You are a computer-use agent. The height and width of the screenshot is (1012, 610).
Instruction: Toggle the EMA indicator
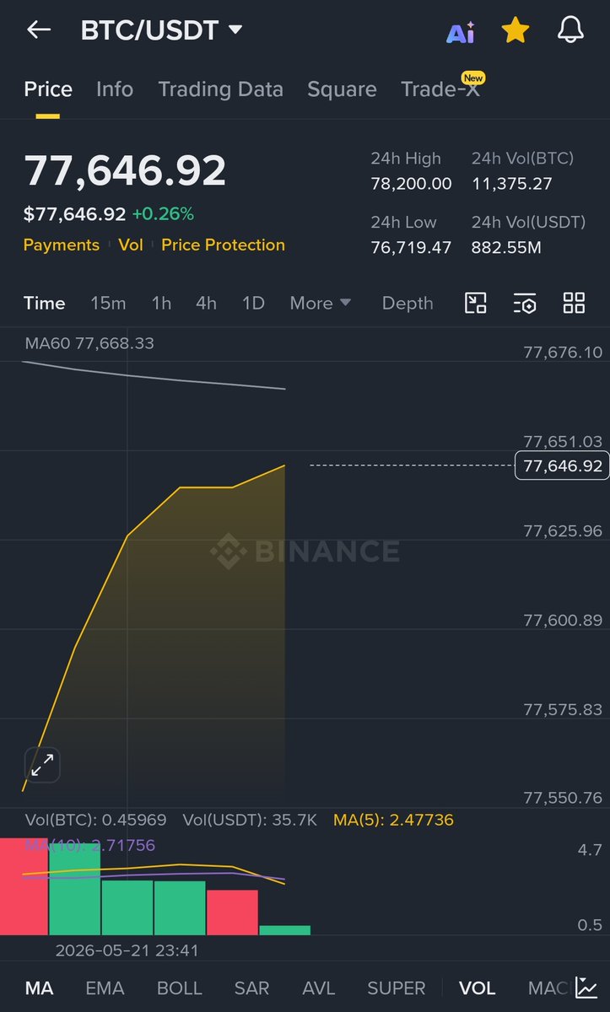tap(105, 988)
